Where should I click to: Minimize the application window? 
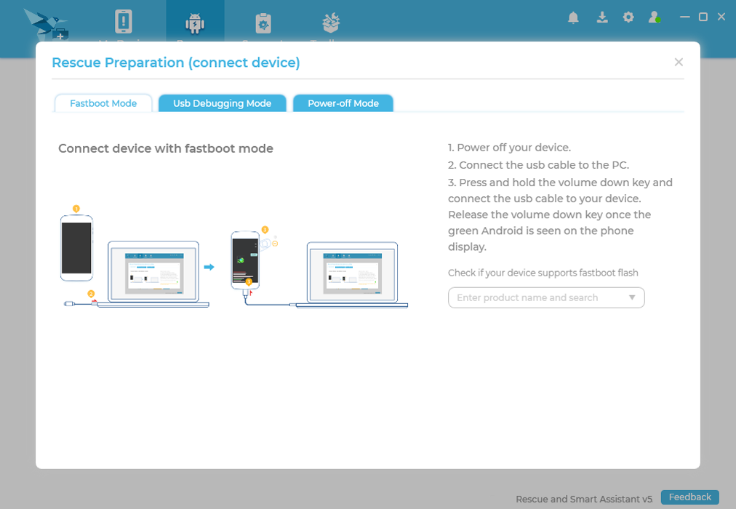click(x=684, y=16)
